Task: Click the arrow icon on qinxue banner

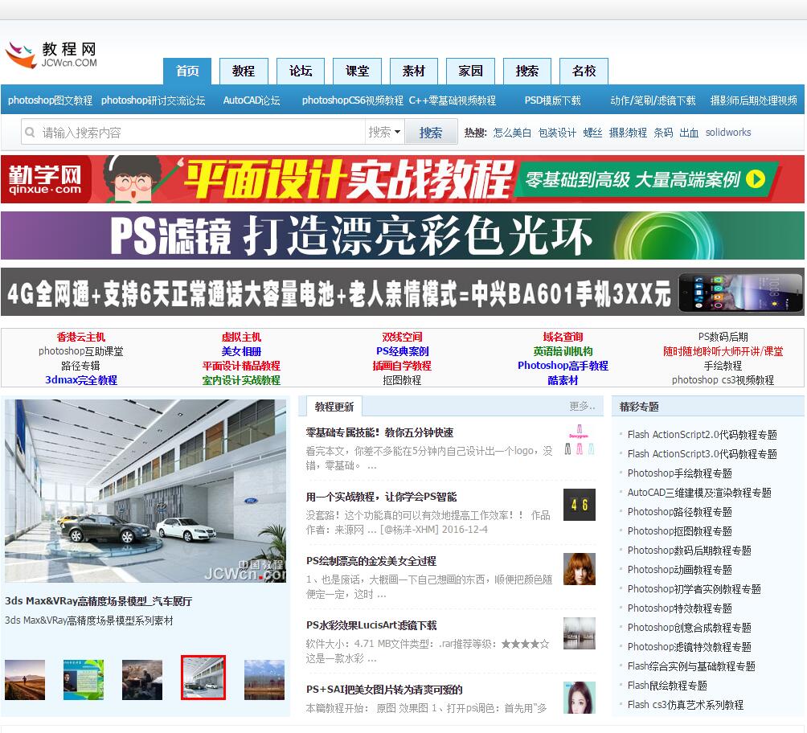Action: [755, 179]
